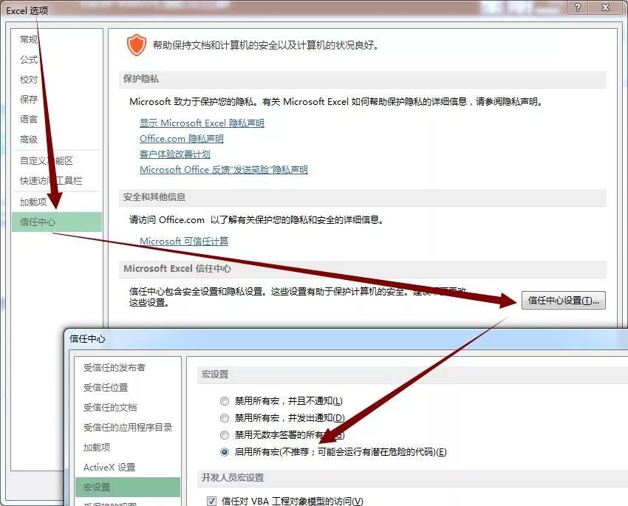Choose "禁用无数字签名的所有宏" macro setting
This screenshot has width=628, height=506.
[x=224, y=434]
